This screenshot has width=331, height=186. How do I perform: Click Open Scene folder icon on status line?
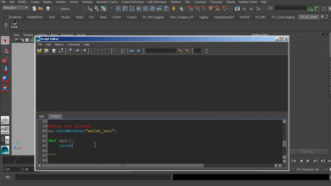coord(41,9)
